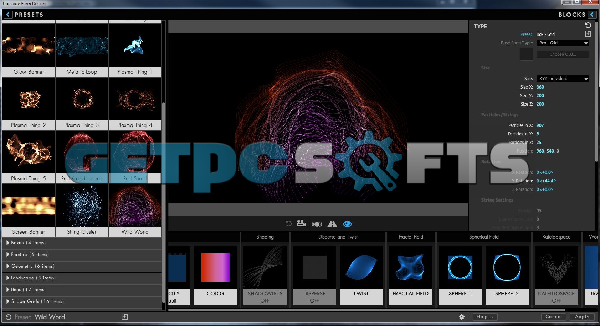Expand the Geometry preset group
This screenshot has width=600, height=326.
coord(82,266)
